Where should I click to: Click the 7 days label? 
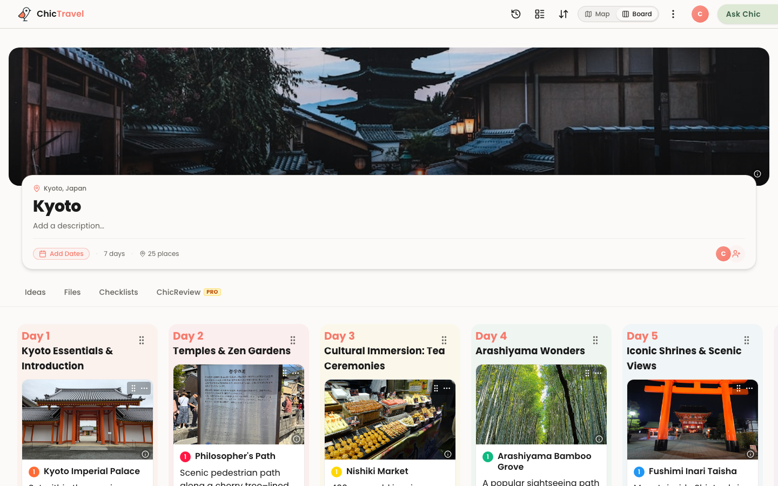point(114,254)
